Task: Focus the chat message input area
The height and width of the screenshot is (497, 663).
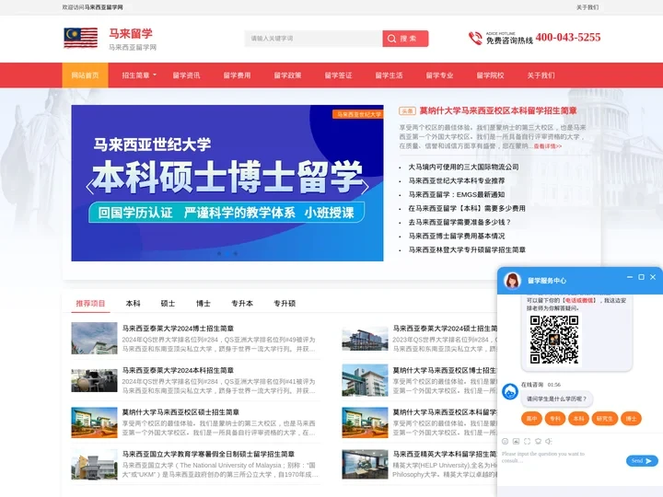Action: click(x=561, y=461)
